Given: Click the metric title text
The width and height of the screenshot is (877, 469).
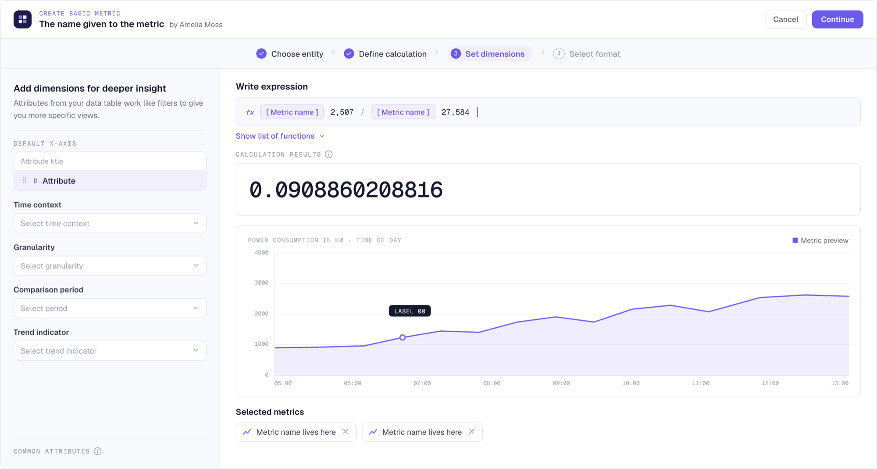Looking at the screenshot, I should pyautogui.click(x=102, y=24).
